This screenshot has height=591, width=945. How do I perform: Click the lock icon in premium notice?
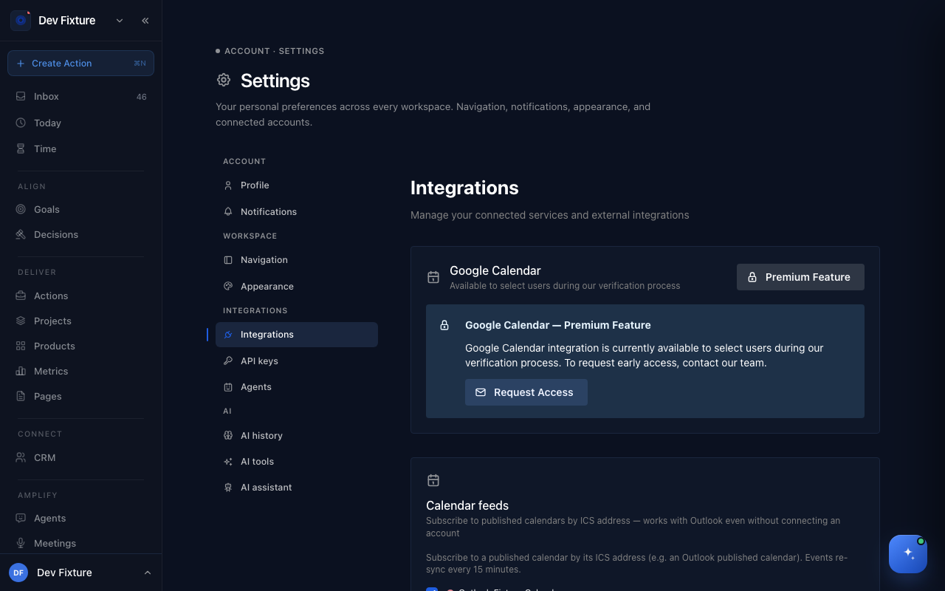click(444, 325)
